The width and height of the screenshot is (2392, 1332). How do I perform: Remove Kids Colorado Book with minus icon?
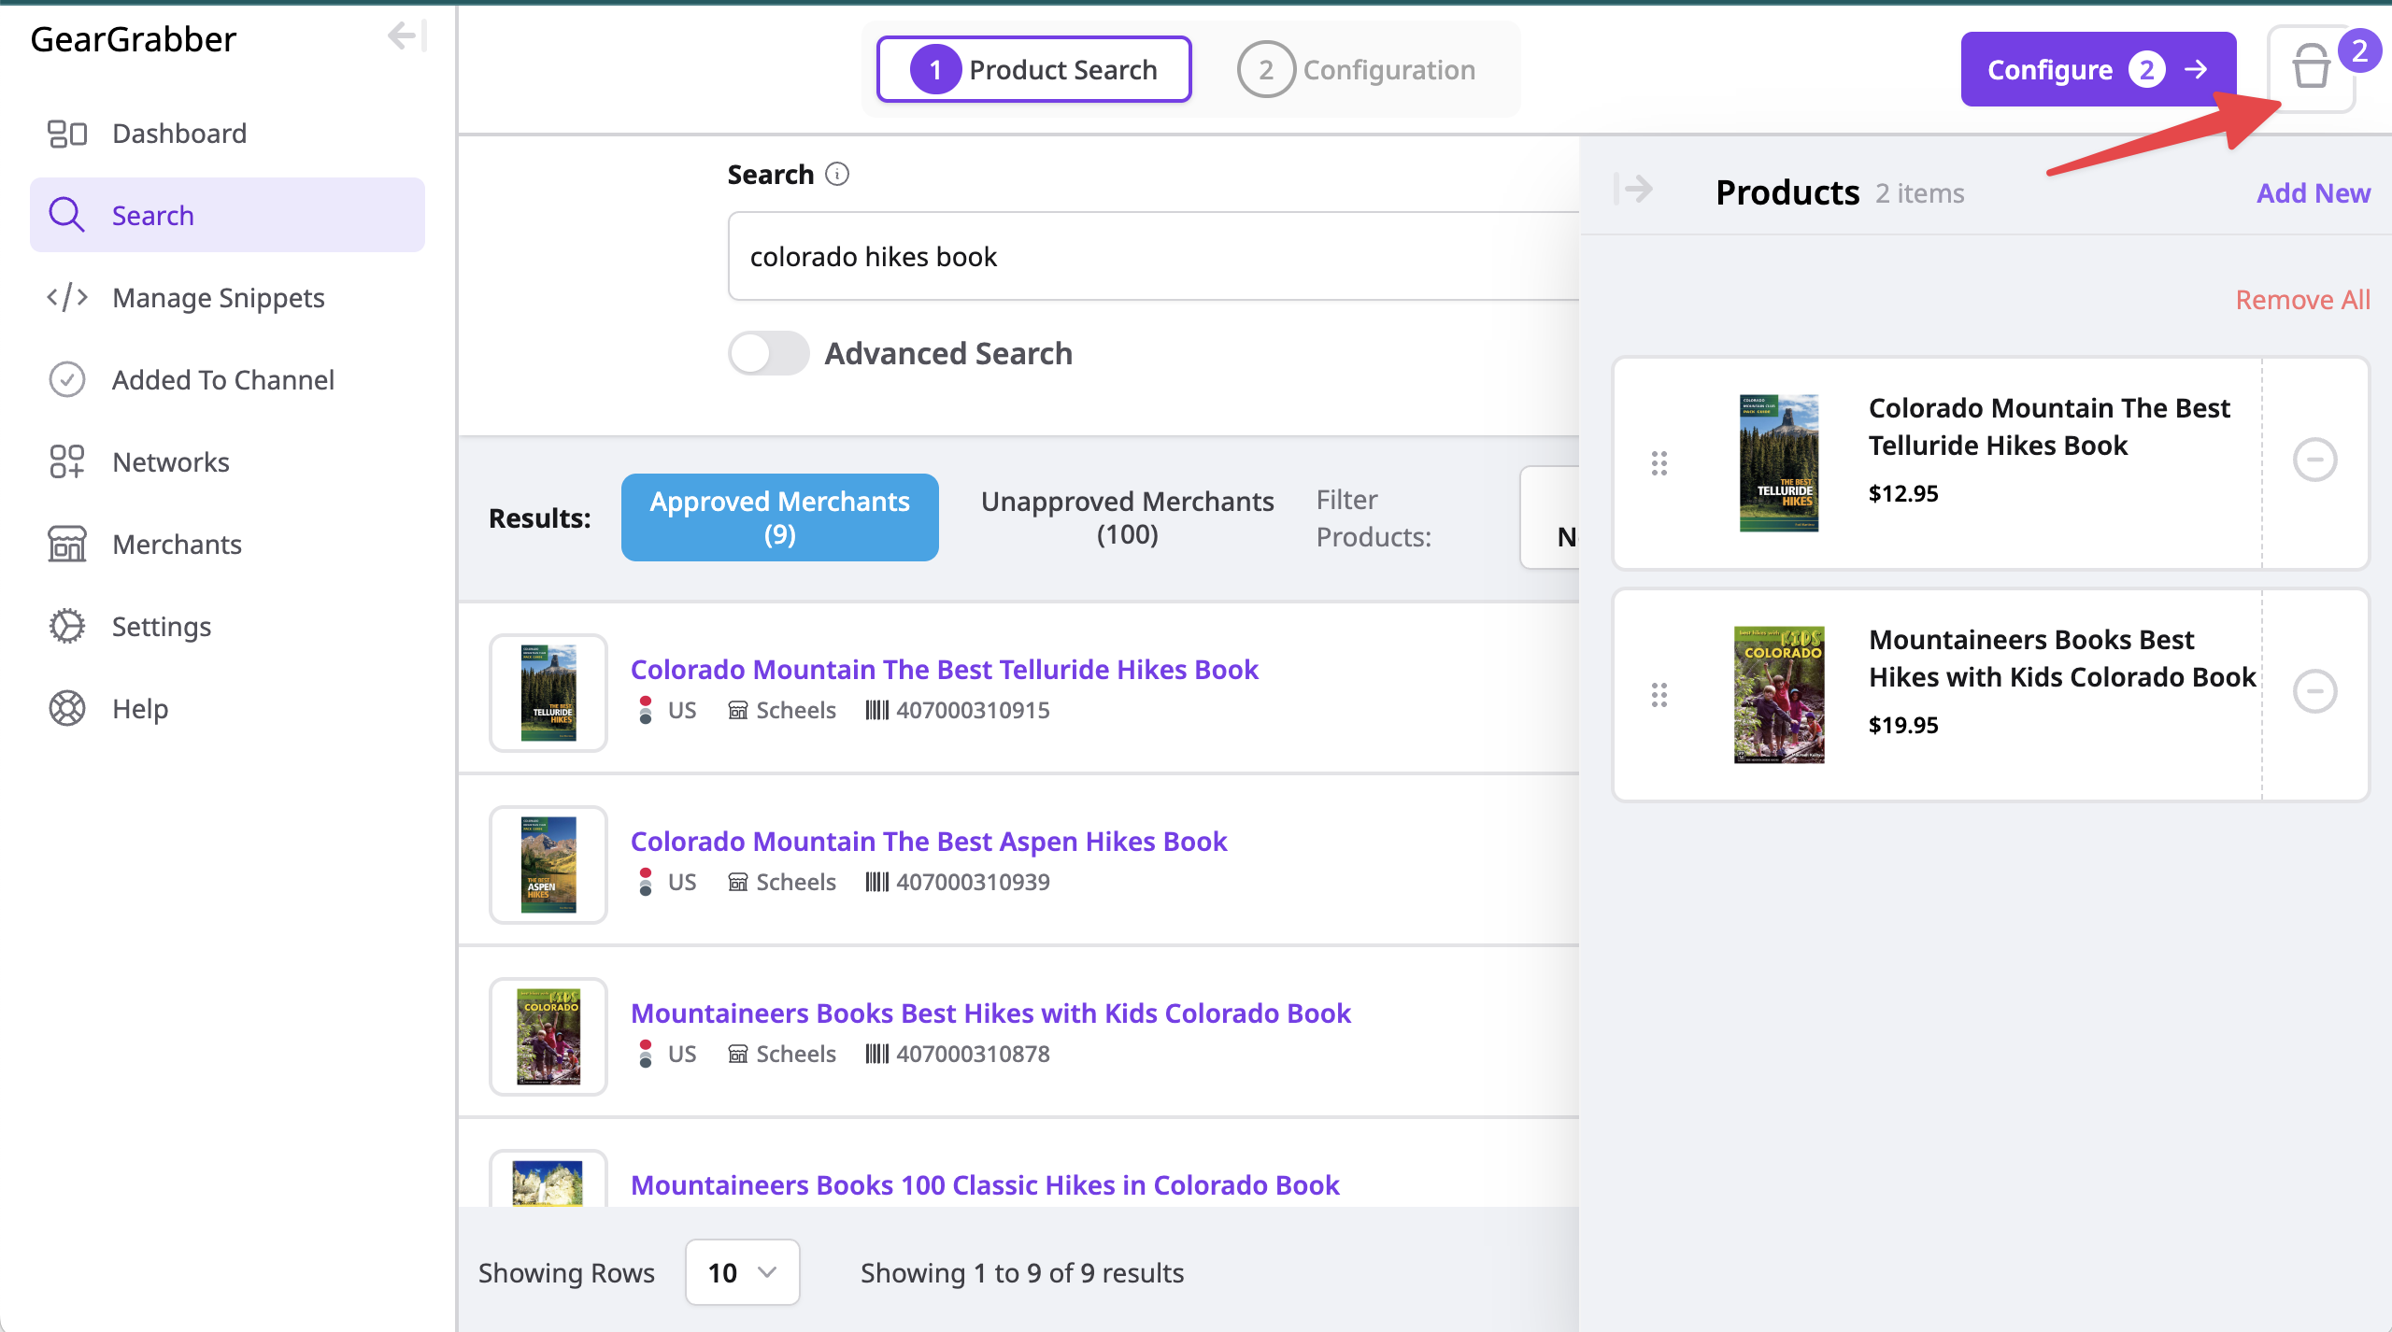point(2314,691)
